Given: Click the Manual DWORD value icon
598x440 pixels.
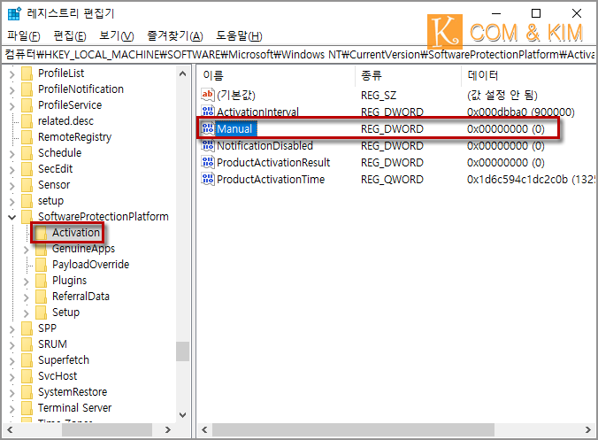Looking at the screenshot, I should (x=208, y=128).
